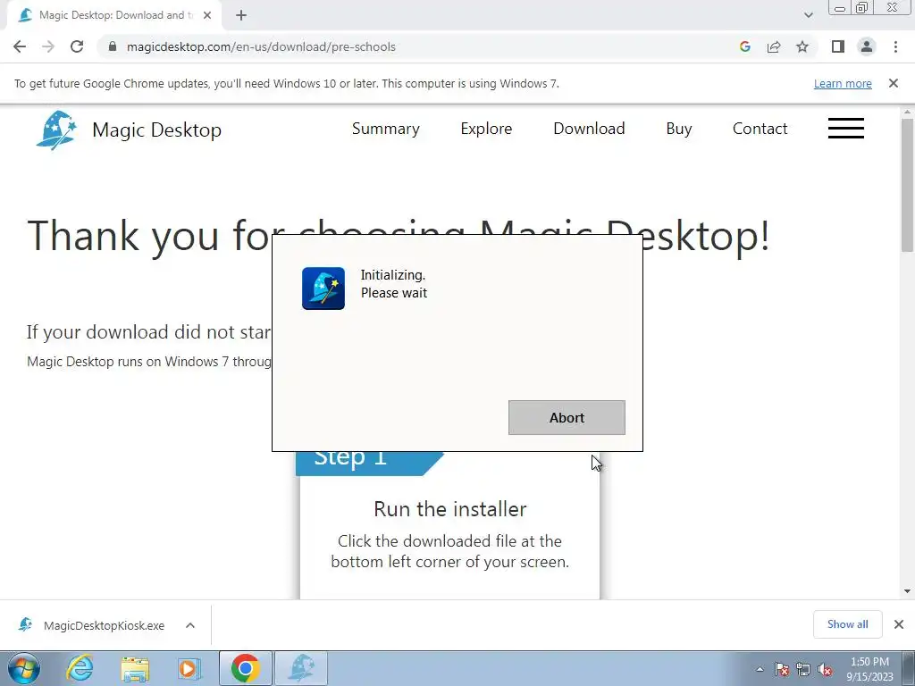Open the Contact navigation item
The image size is (915, 686).
tap(760, 129)
